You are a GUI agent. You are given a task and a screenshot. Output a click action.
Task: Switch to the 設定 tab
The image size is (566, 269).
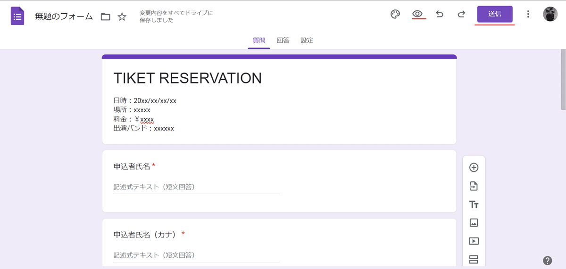(x=307, y=41)
